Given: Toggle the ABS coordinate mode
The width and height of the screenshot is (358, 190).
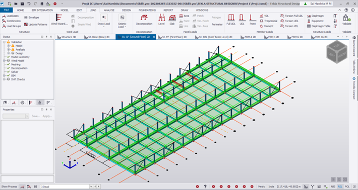Looking at the screenshot, I should pos(333,186).
